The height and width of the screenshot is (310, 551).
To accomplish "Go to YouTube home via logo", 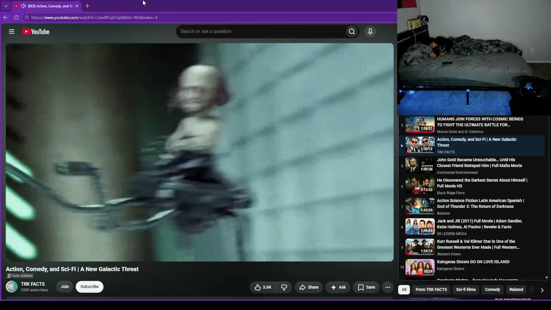I will click(36, 31).
